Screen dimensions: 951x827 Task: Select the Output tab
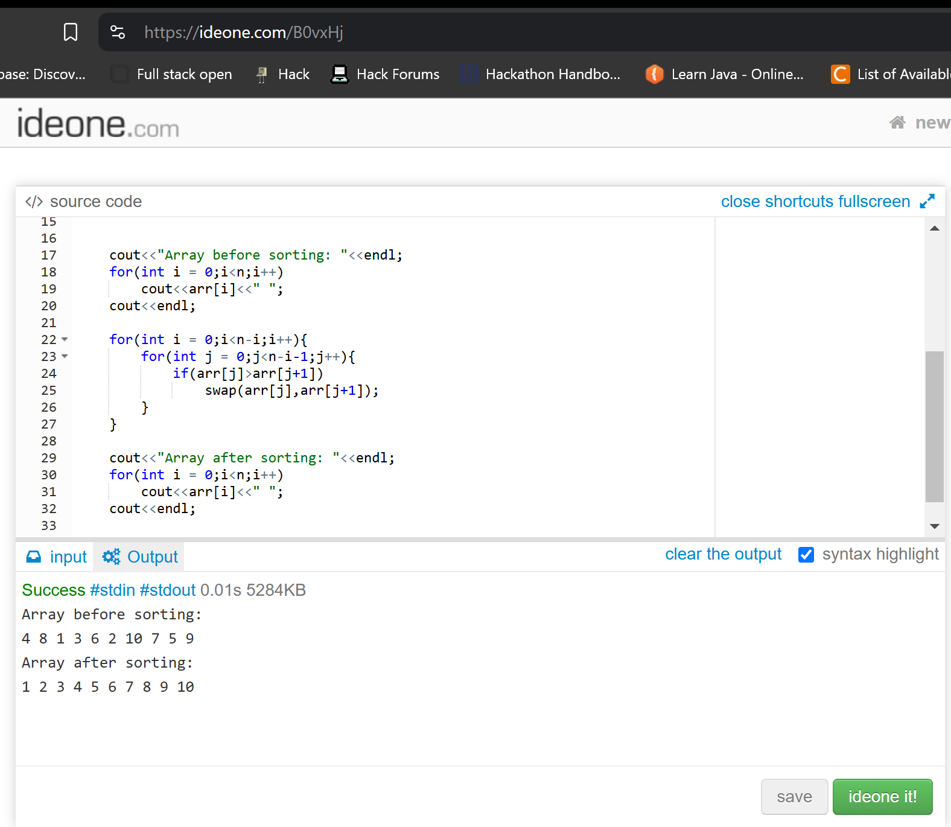pos(139,557)
